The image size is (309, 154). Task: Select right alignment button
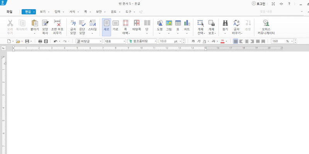tap(252, 41)
